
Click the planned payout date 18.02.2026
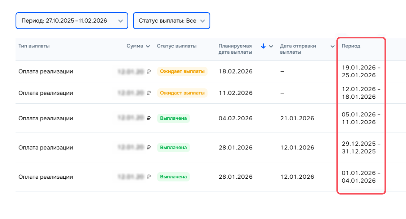click(x=236, y=71)
